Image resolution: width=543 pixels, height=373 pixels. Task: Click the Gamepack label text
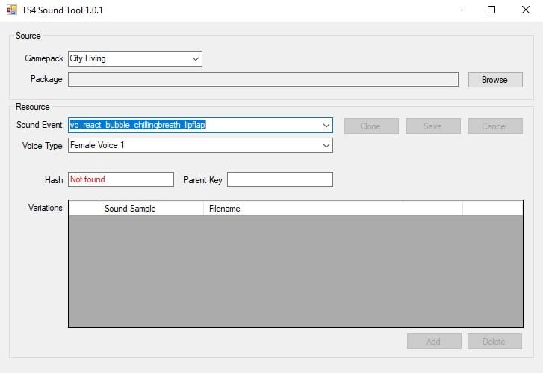[44, 58]
